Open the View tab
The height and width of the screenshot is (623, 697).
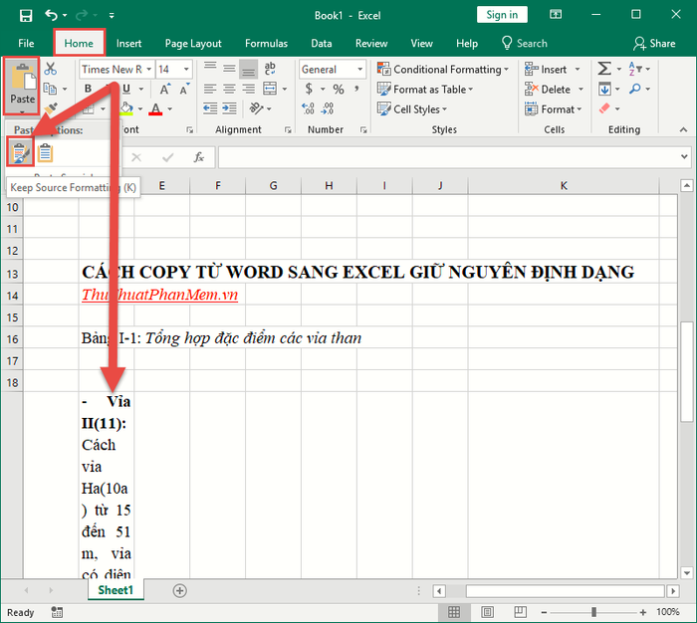pos(421,43)
